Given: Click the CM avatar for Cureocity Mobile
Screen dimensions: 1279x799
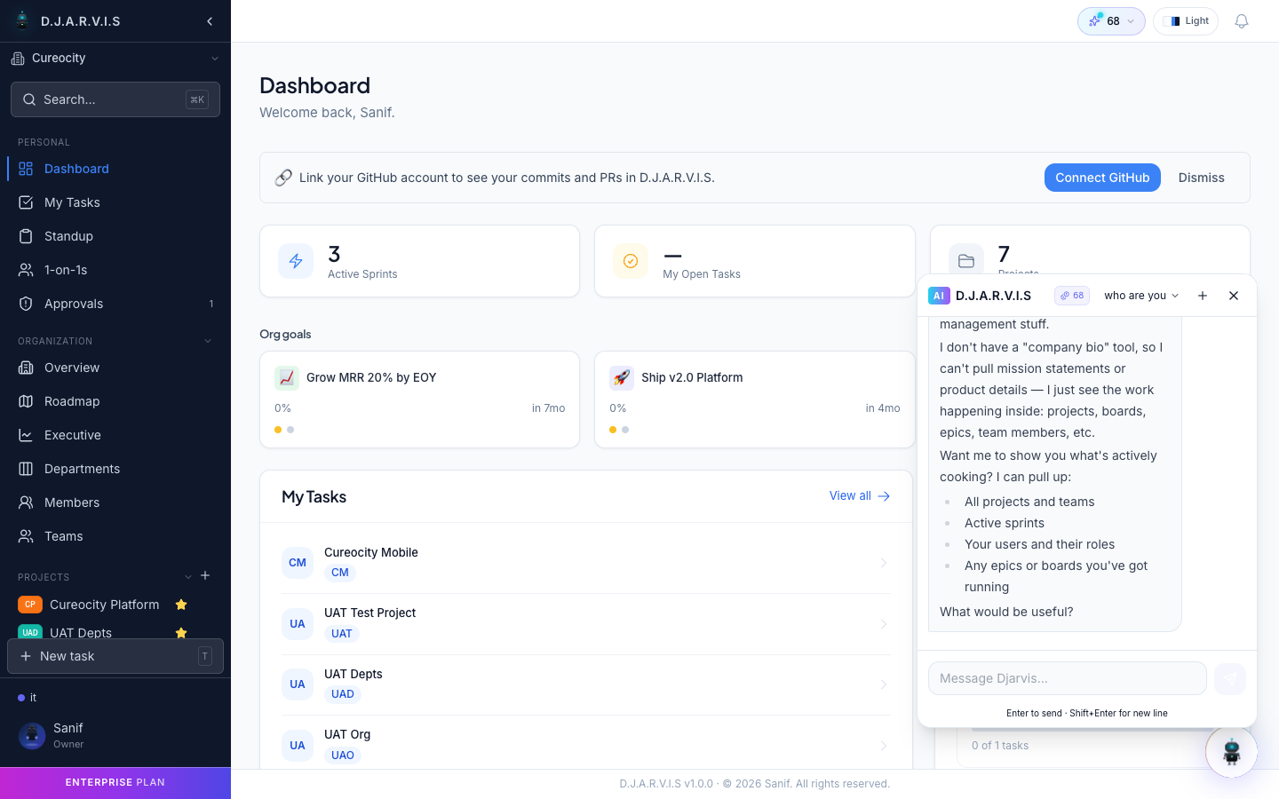Looking at the screenshot, I should (298, 563).
